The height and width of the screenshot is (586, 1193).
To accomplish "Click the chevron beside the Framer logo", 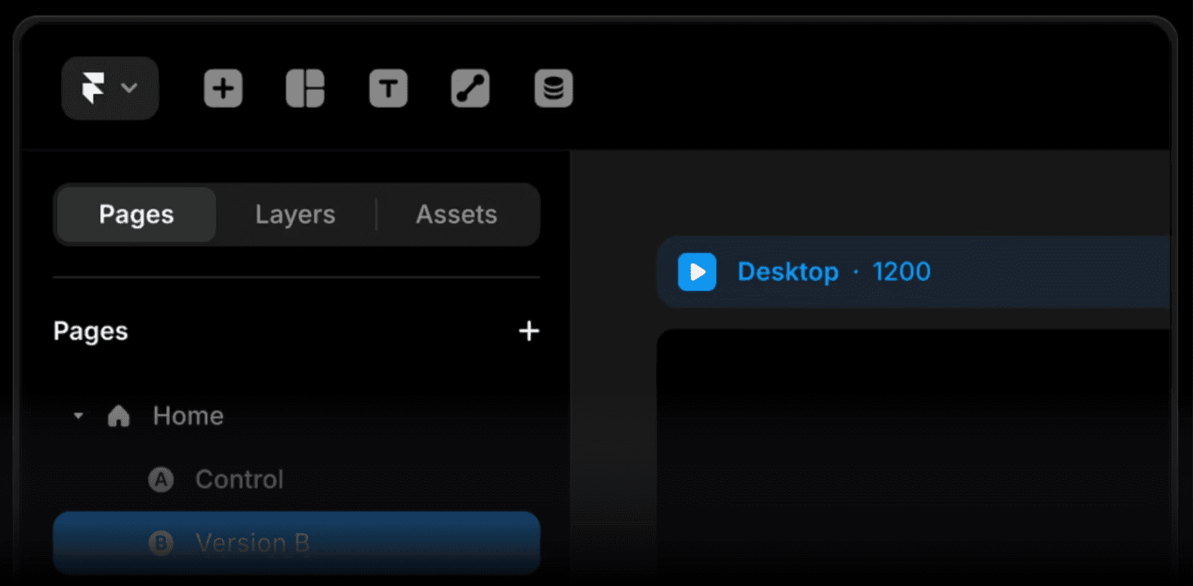I will tap(130, 88).
